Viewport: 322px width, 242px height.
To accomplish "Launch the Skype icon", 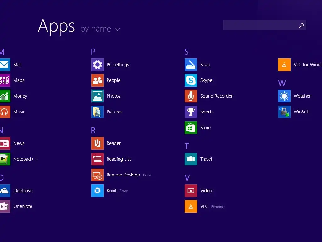I will (x=191, y=80).
